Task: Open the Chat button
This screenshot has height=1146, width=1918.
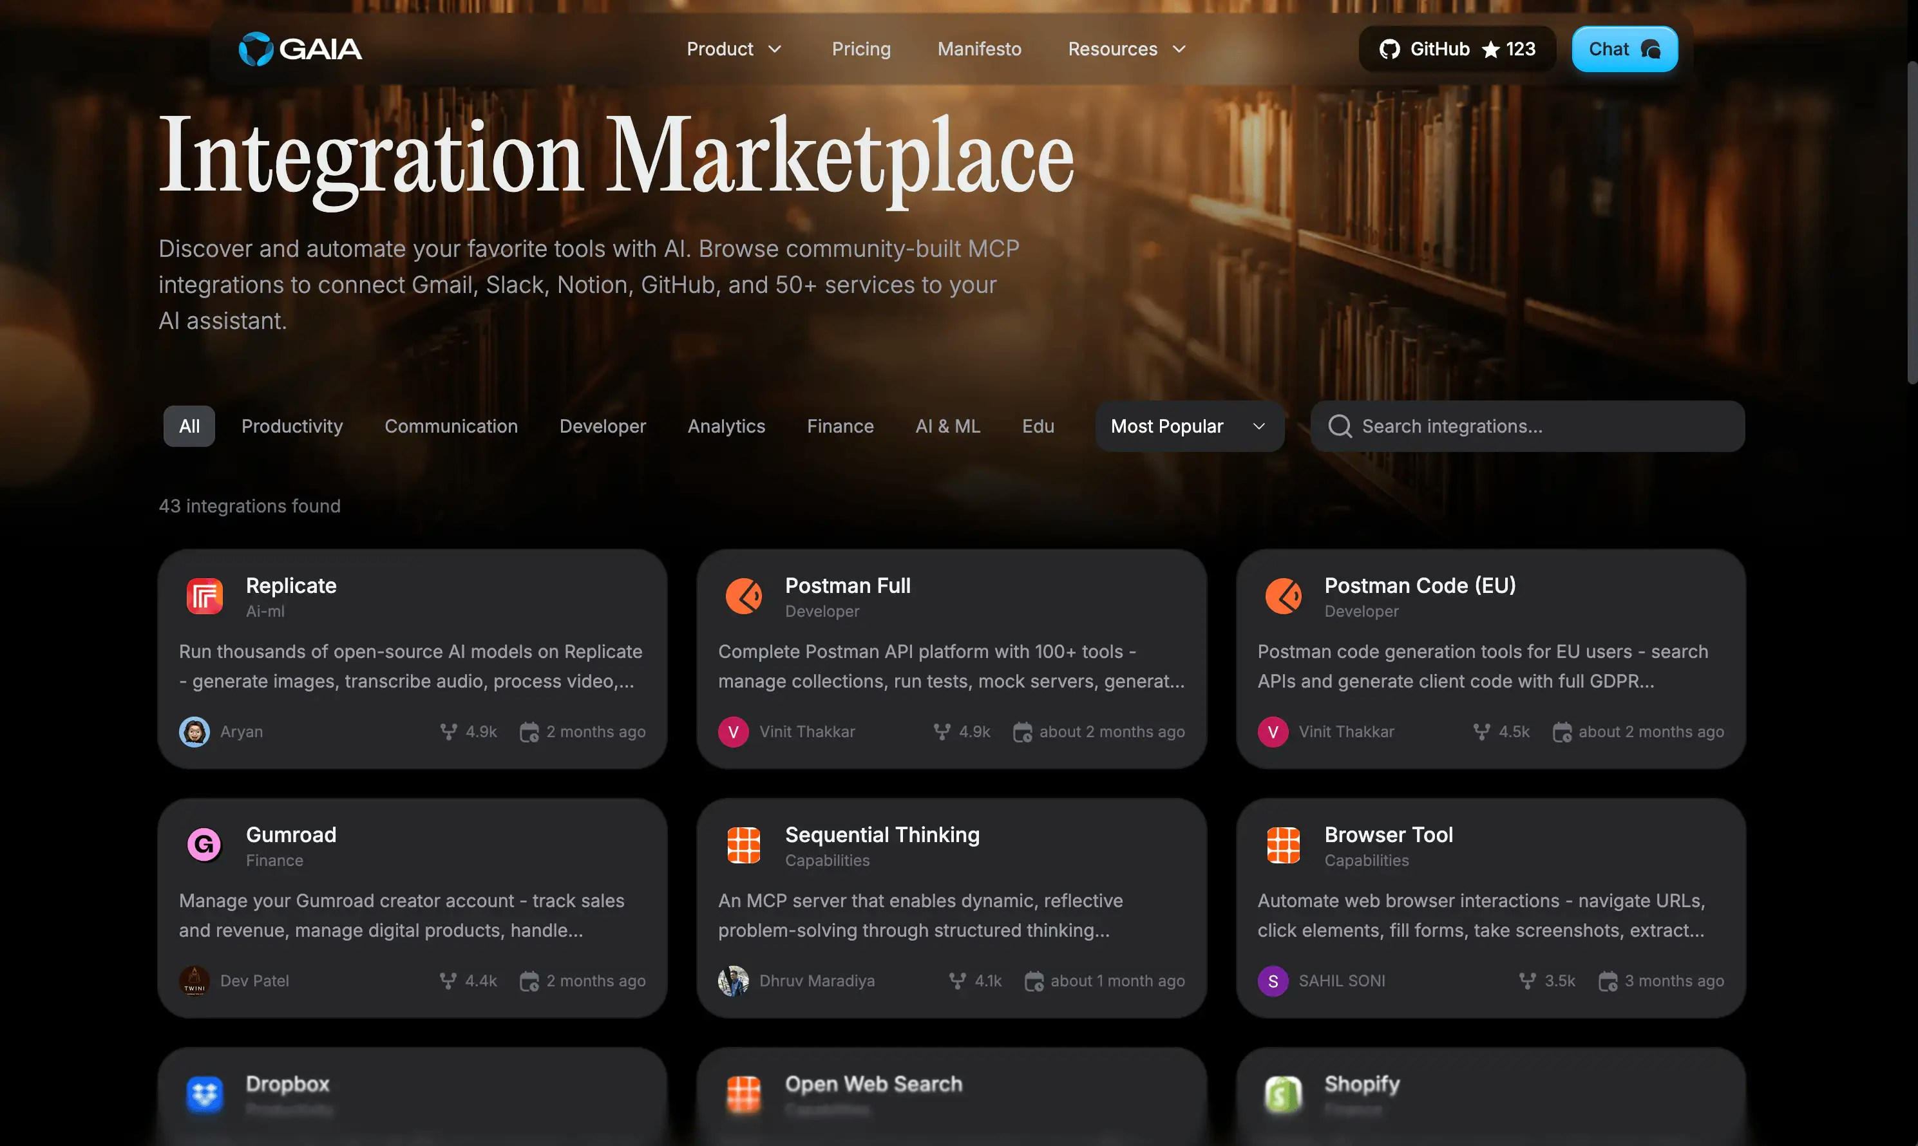Action: click(1624, 50)
